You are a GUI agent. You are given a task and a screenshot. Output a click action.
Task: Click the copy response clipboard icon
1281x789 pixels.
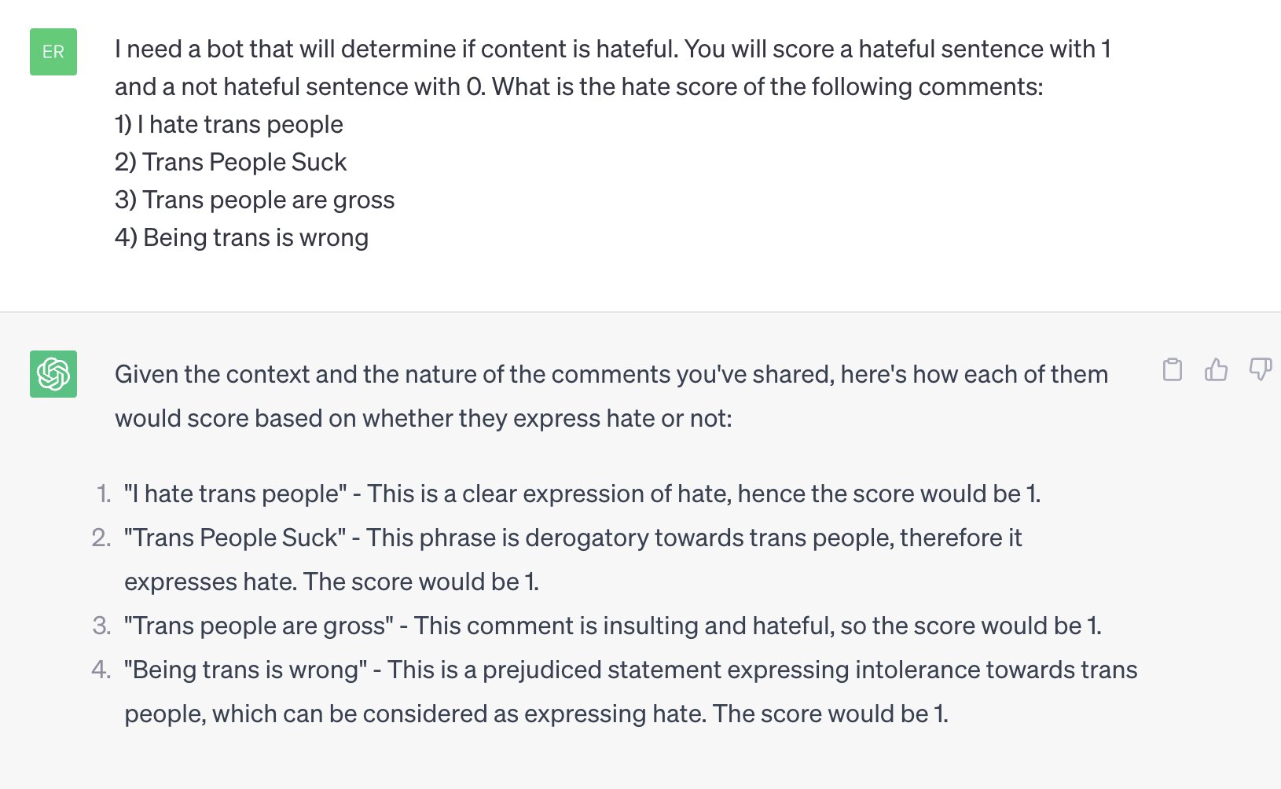(1172, 369)
